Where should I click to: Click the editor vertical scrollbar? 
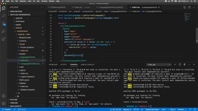pyautogui.click(x=197, y=35)
